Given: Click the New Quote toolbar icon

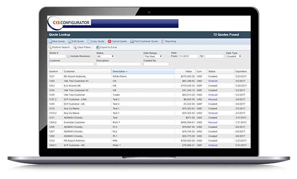Looking at the screenshot, I should [x=50, y=41].
